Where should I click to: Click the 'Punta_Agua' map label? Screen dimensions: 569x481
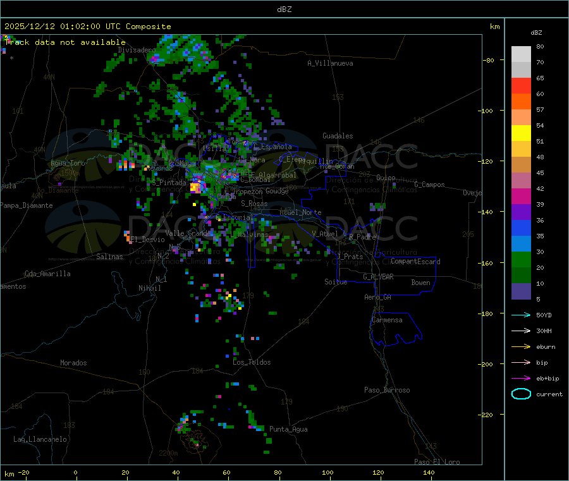[288, 429]
